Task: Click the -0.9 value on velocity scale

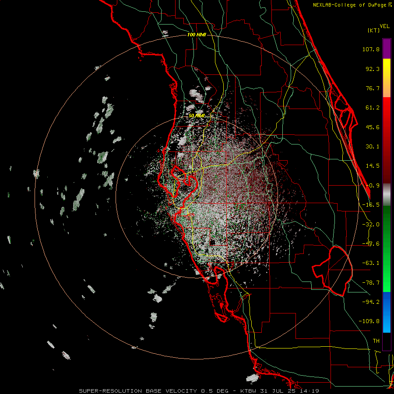Action: tap(373, 186)
